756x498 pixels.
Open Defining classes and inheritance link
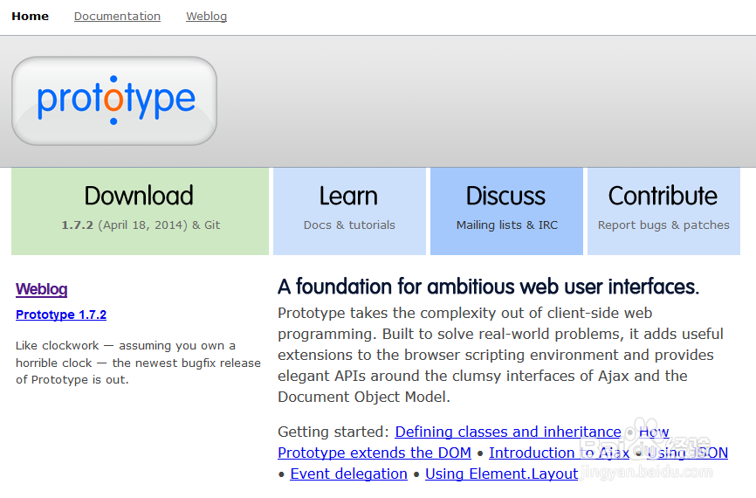[x=508, y=432]
